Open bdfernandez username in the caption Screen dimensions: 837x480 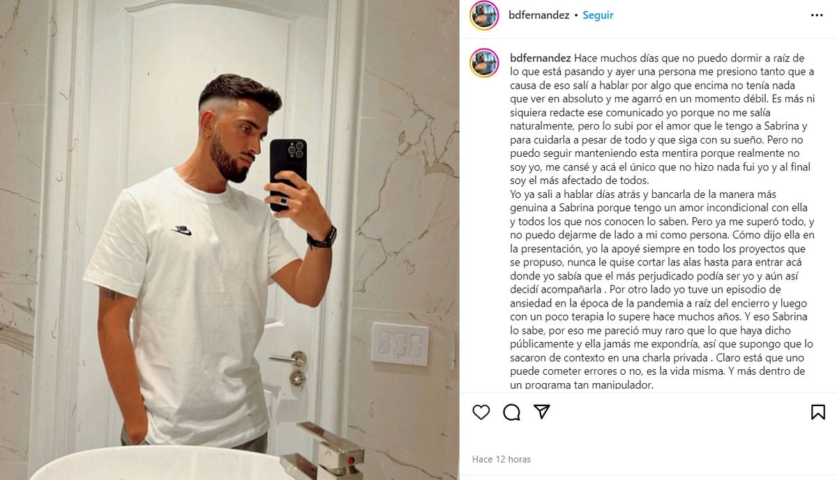tap(541, 58)
